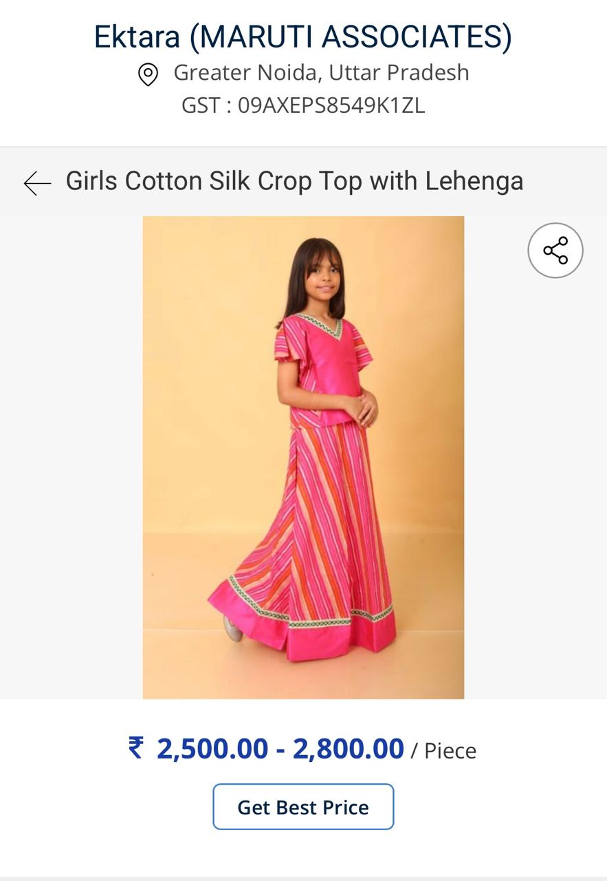Click the word Ektara in the header
Viewport: 607px width, 881px height.
(137, 36)
